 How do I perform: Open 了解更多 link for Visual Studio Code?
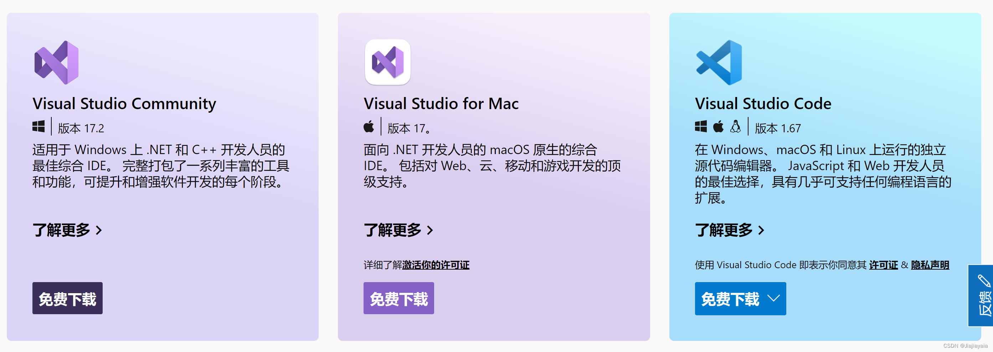click(729, 230)
